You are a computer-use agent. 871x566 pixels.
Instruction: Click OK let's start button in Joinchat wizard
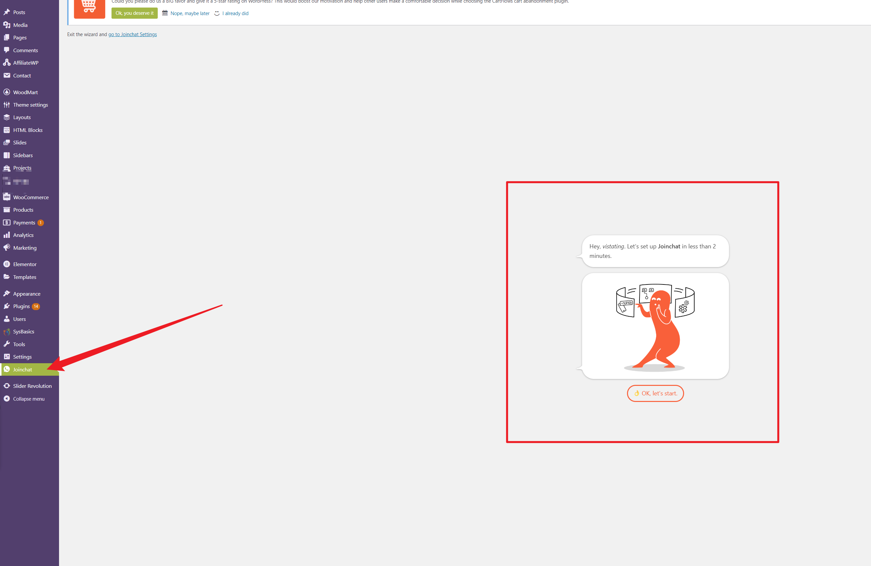655,392
